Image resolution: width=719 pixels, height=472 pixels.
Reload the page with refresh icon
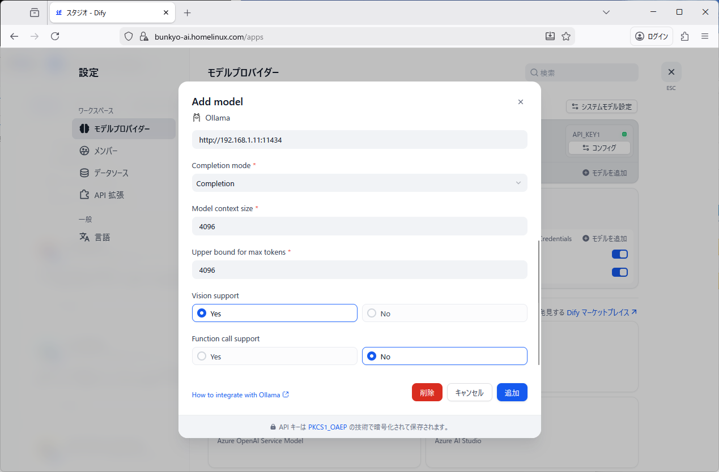55,36
